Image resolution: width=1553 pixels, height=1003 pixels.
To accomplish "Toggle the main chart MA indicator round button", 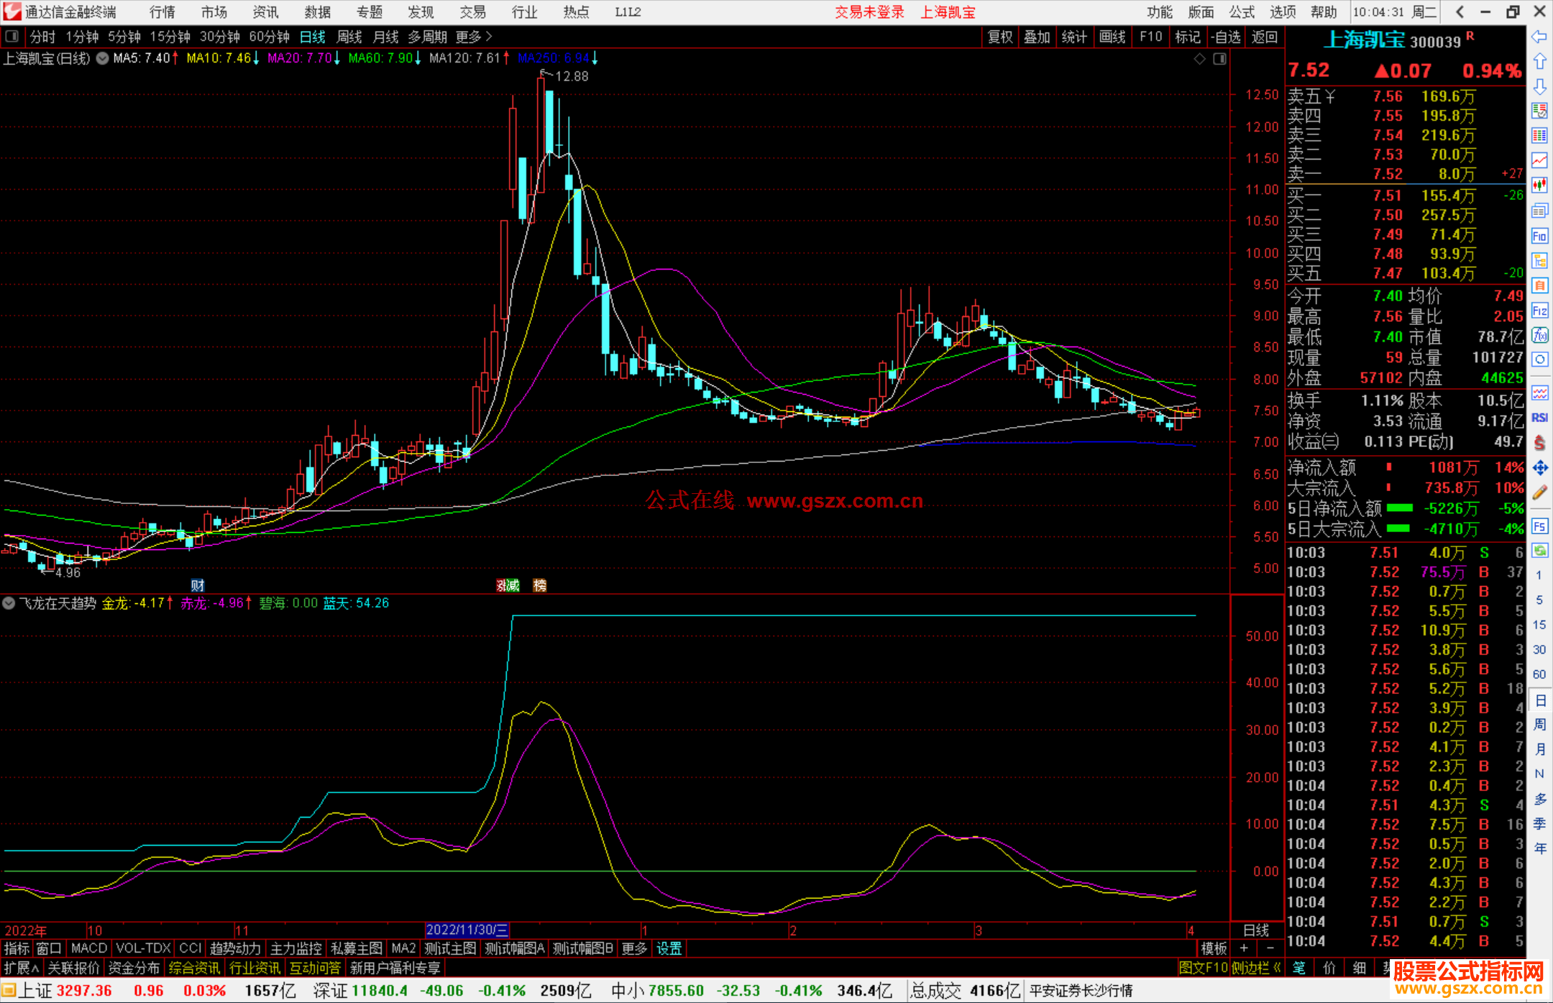I will click(x=103, y=58).
